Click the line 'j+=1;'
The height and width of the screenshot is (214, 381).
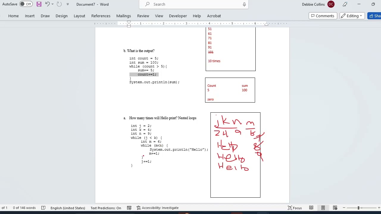[146, 161]
